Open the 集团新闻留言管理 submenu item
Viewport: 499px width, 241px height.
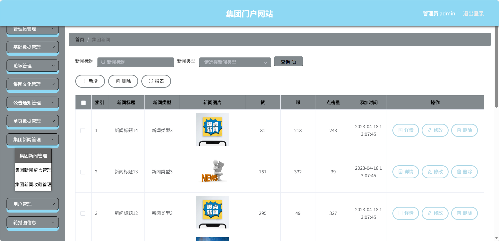(33, 170)
